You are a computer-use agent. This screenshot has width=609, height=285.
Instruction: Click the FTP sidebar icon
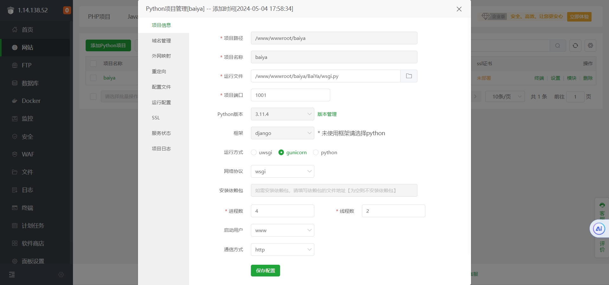click(15, 65)
